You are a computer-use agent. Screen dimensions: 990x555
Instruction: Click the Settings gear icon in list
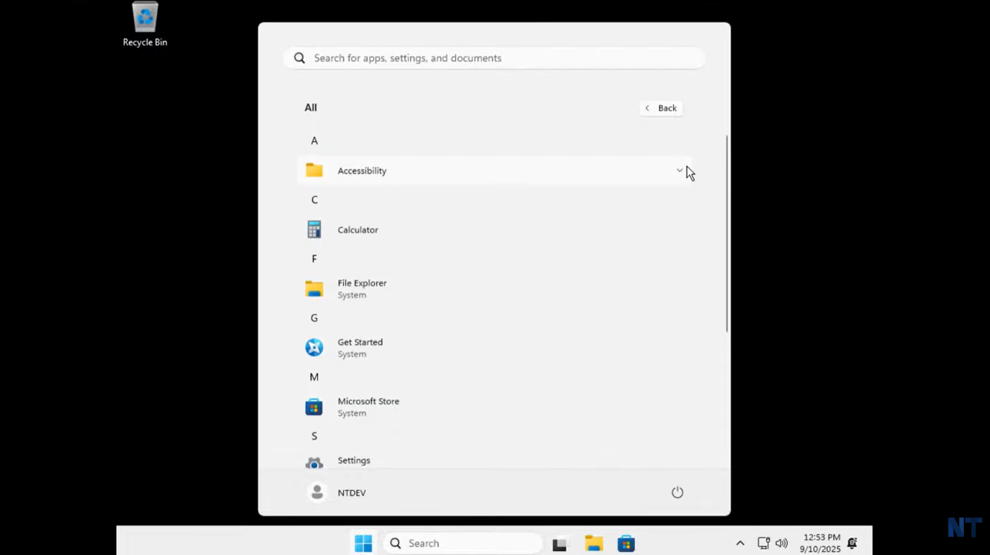pos(314,462)
